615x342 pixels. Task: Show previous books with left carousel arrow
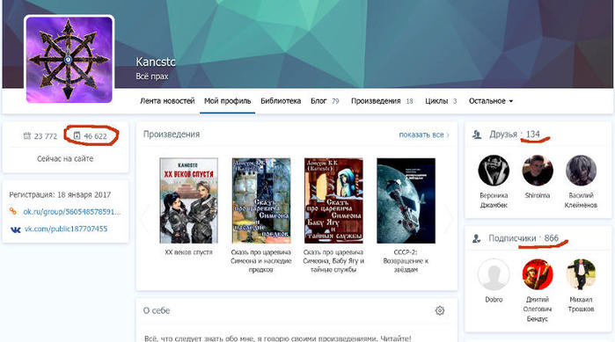145,218
